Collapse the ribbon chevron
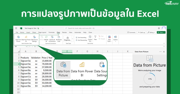The width and height of the screenshot is (180, 94). [x=164, y=43]
